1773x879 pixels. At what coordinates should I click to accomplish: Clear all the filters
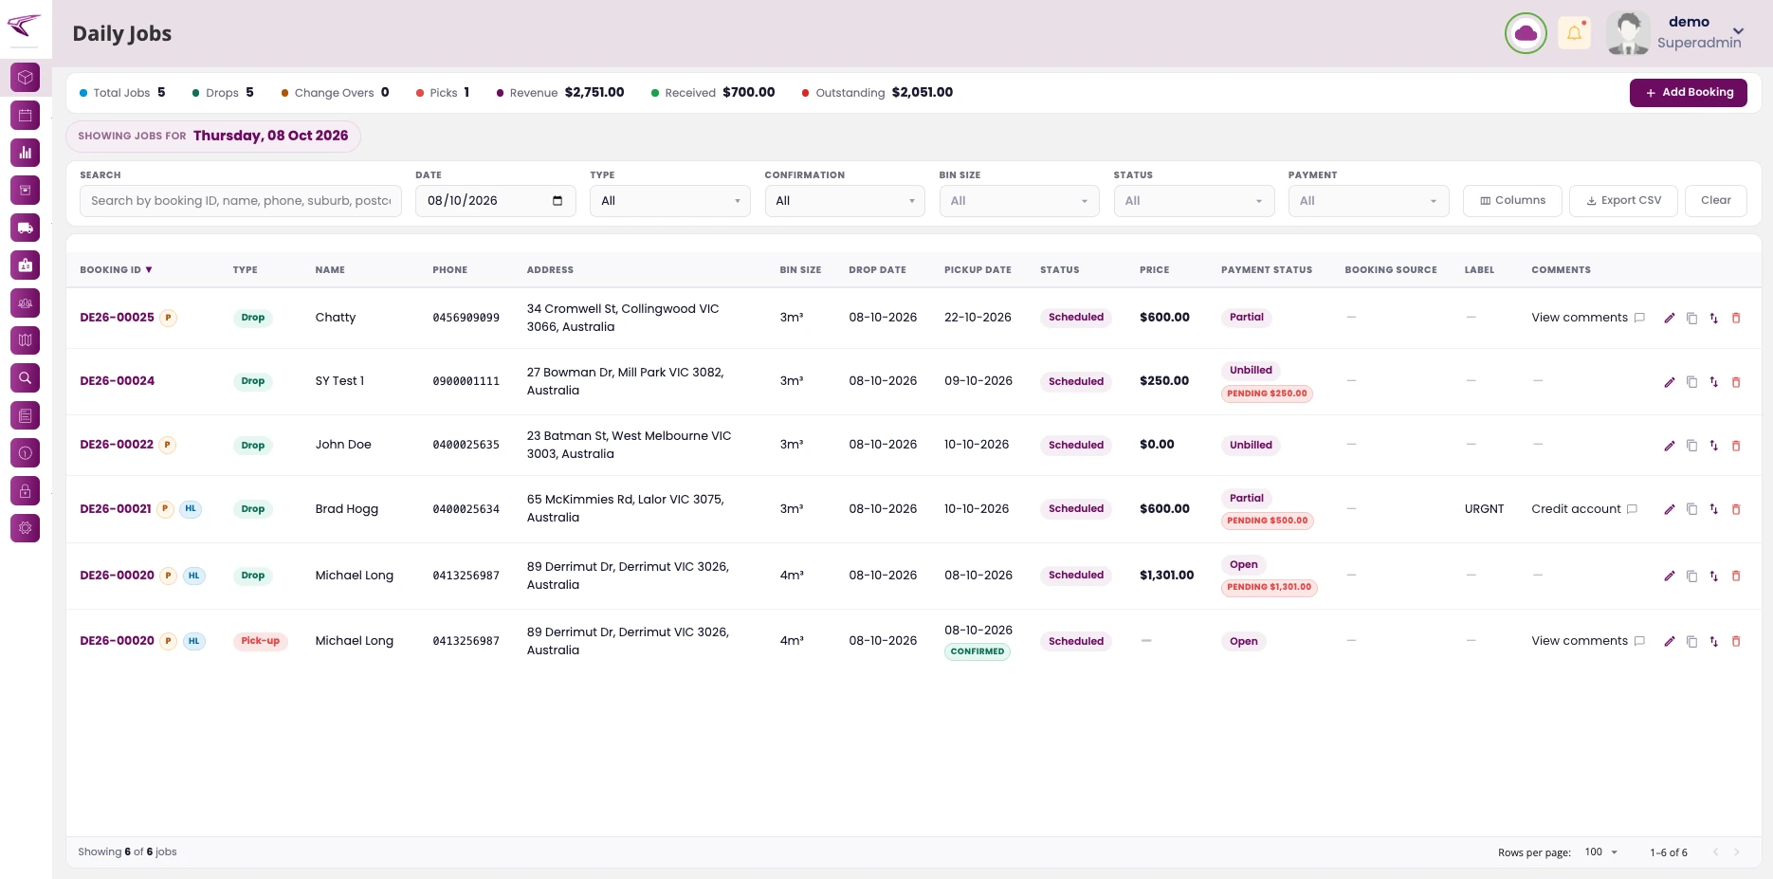(x=1715, y=201)
